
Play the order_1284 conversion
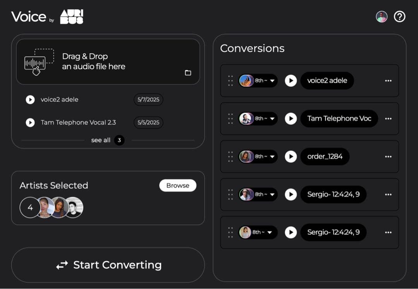point(291,156)
